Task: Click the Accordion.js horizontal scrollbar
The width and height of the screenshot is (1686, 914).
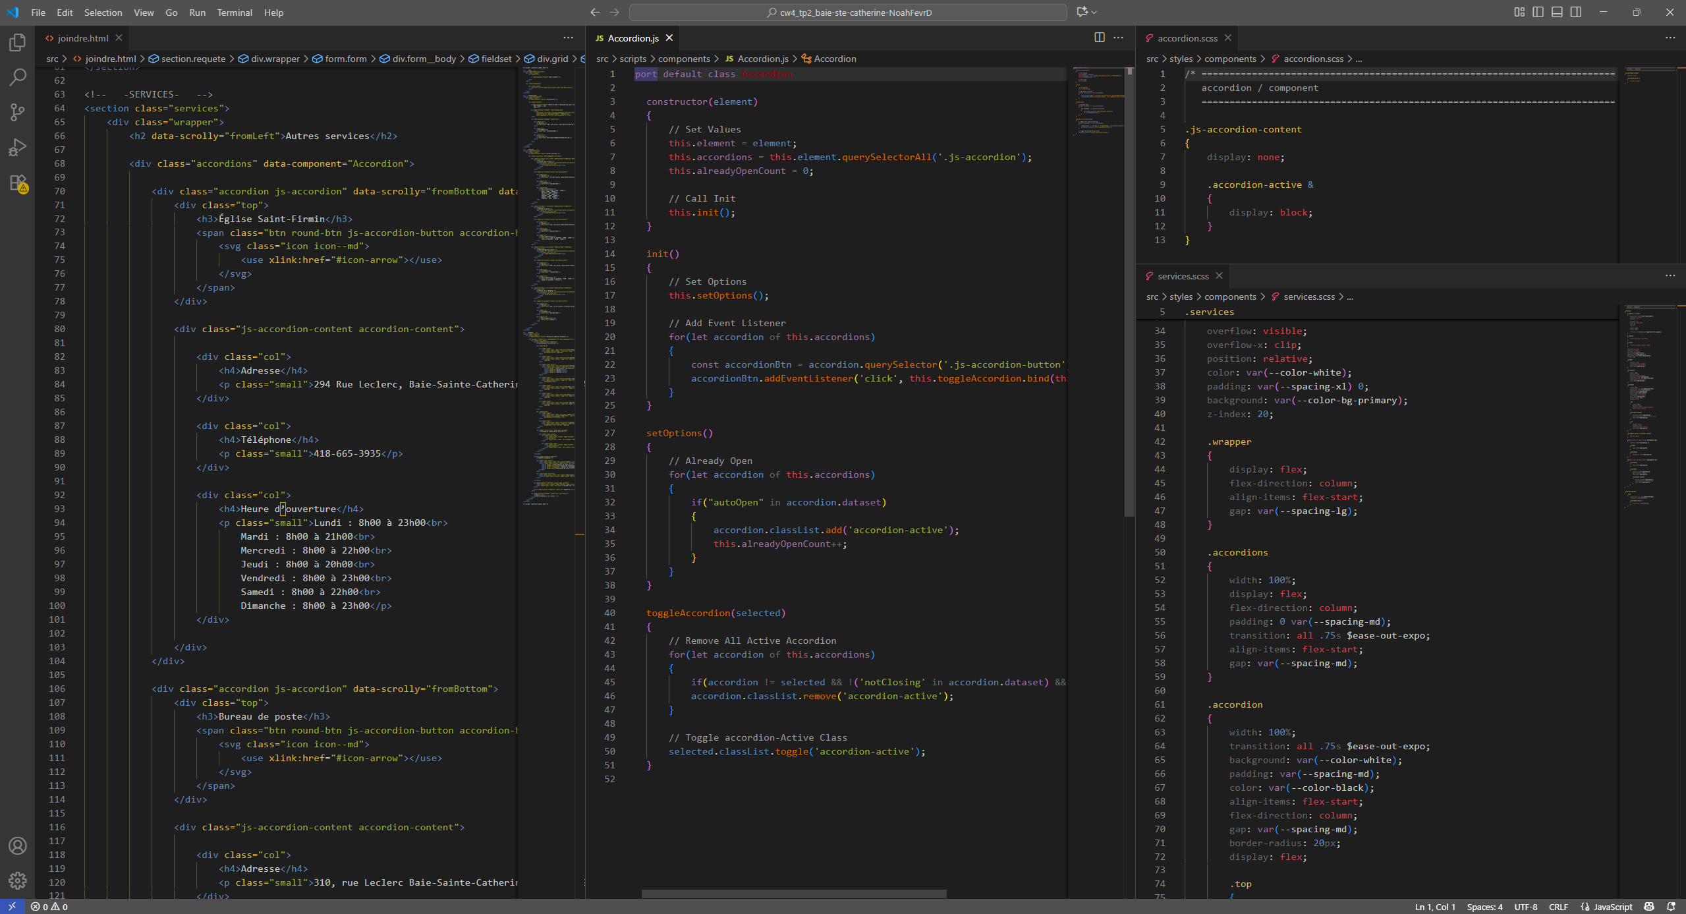Action: pyautogui.click(x=794, y=894)
